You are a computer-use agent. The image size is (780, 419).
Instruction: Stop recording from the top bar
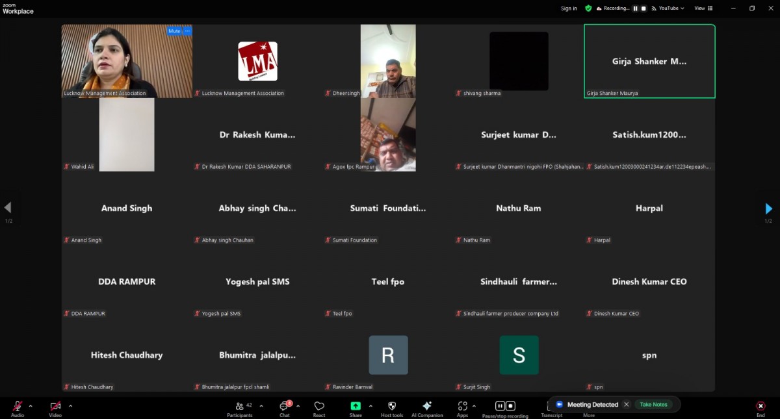pos(644,8)
